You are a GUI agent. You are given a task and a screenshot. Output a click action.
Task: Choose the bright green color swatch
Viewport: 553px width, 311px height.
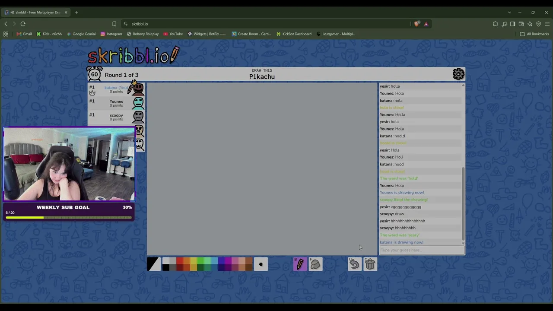[x=200, y=260]
